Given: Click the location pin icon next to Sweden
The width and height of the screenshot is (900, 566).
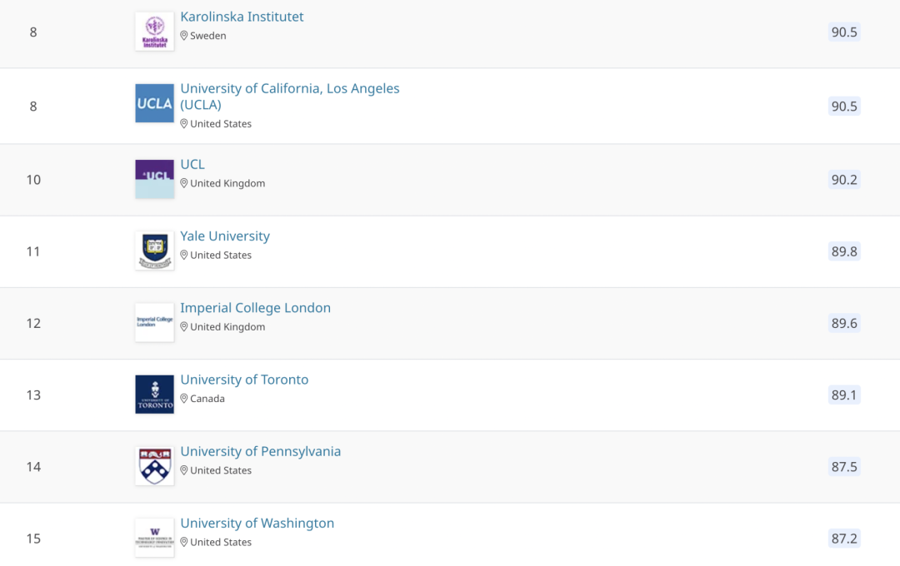Looking at the screenshot, I should tap(183, 36).
